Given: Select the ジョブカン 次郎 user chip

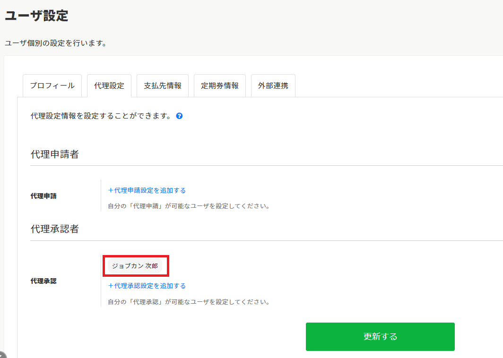Looking at the screenshot, I should tap(135, 266).
